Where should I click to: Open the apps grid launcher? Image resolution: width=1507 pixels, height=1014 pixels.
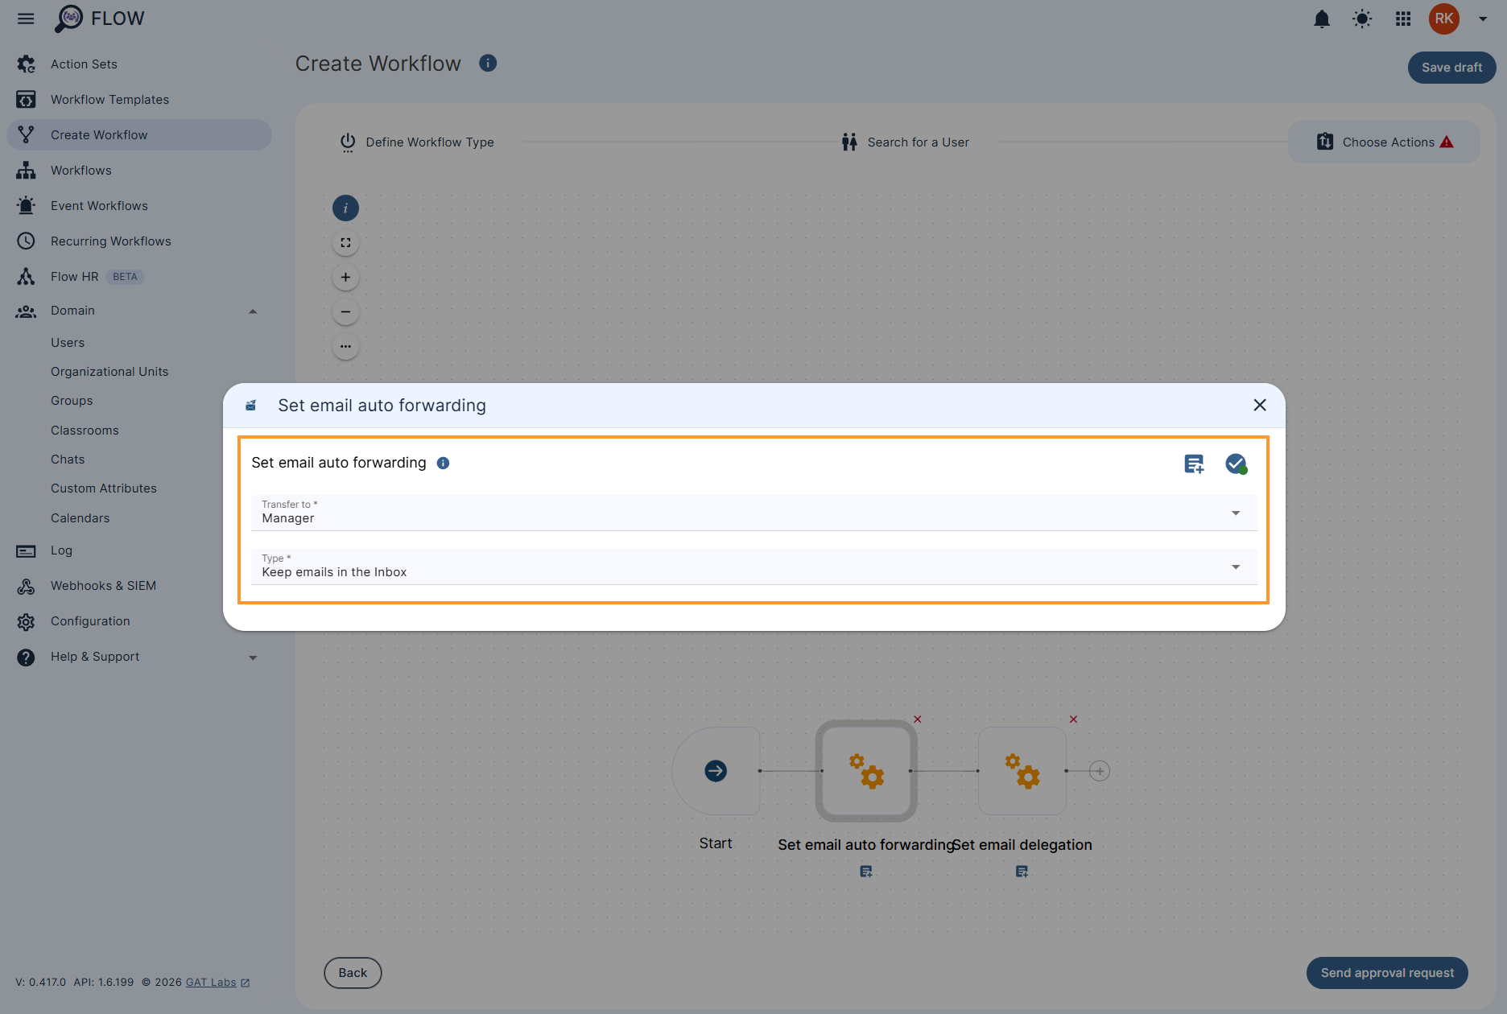click(1402, 19)
